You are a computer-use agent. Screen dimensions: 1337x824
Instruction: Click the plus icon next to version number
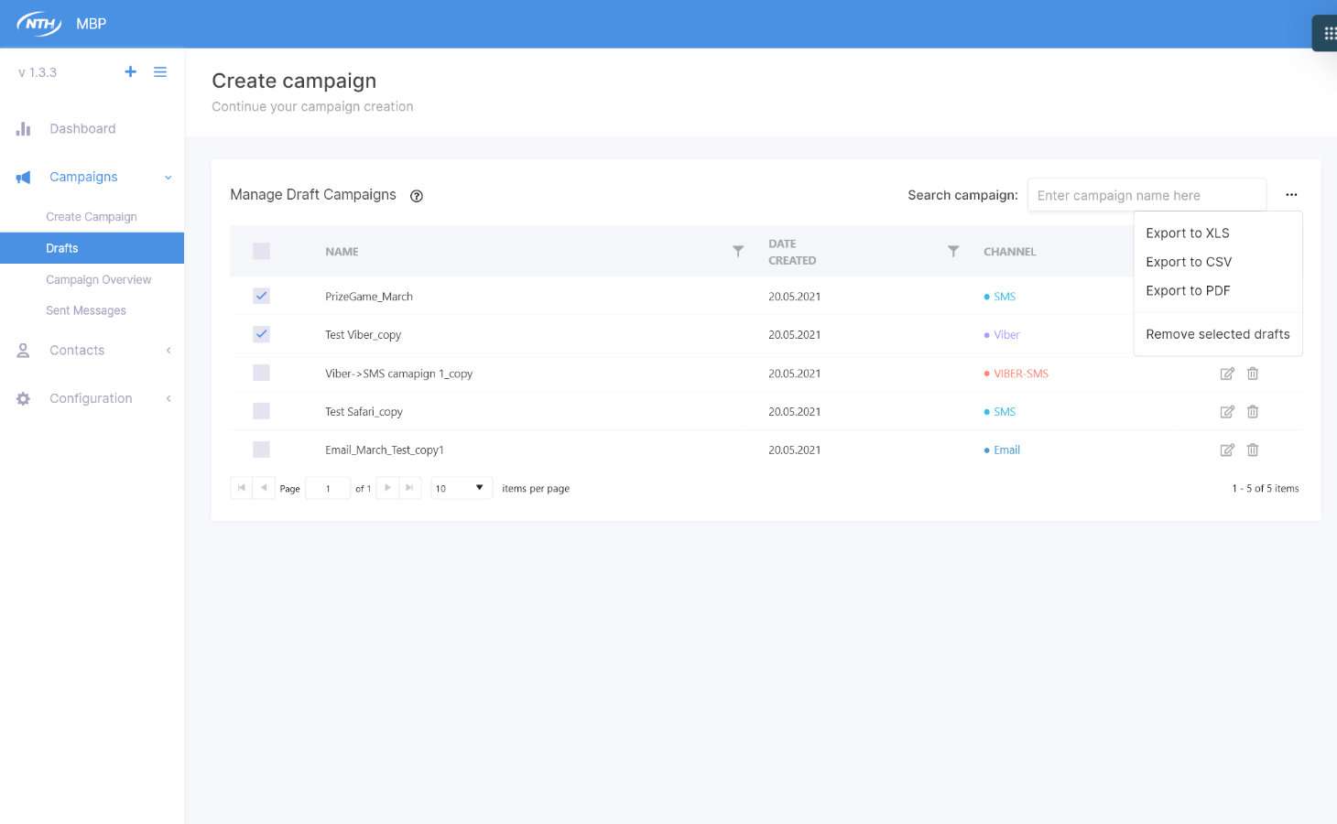[x=130, y=71]
